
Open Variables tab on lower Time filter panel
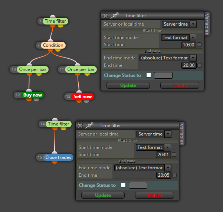click(x=181, y=134)
